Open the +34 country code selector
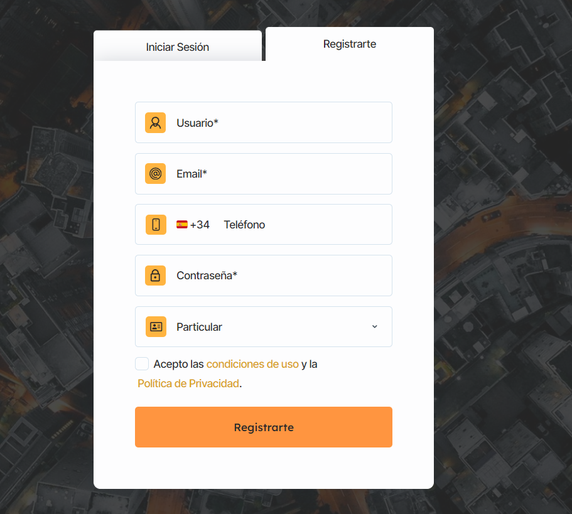572x514 pixels. [193, 225]
